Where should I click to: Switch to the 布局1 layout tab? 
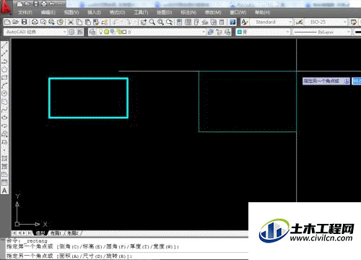coord(56,233)
